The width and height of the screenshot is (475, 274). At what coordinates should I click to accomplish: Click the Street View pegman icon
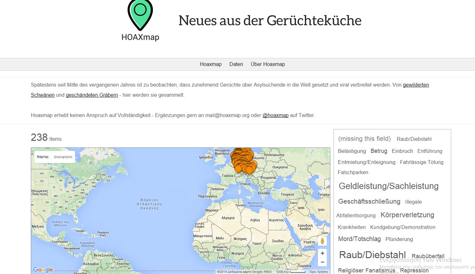[x=322, y=241]
